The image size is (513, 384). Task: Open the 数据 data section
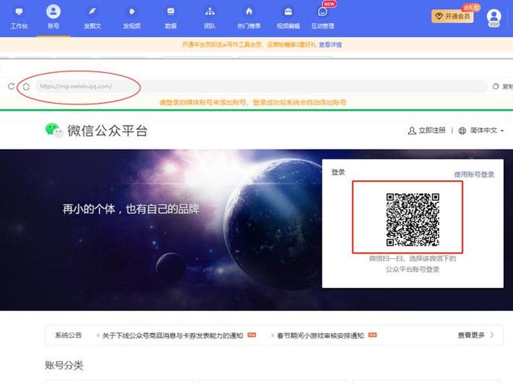pyautogui.click(x=171, y=19)
